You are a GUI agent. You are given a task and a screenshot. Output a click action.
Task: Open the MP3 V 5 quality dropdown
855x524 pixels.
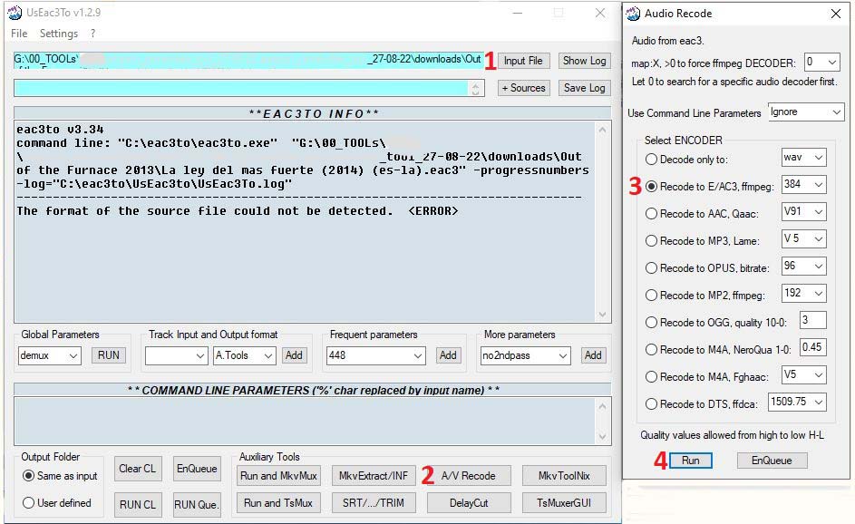[803, 238]
